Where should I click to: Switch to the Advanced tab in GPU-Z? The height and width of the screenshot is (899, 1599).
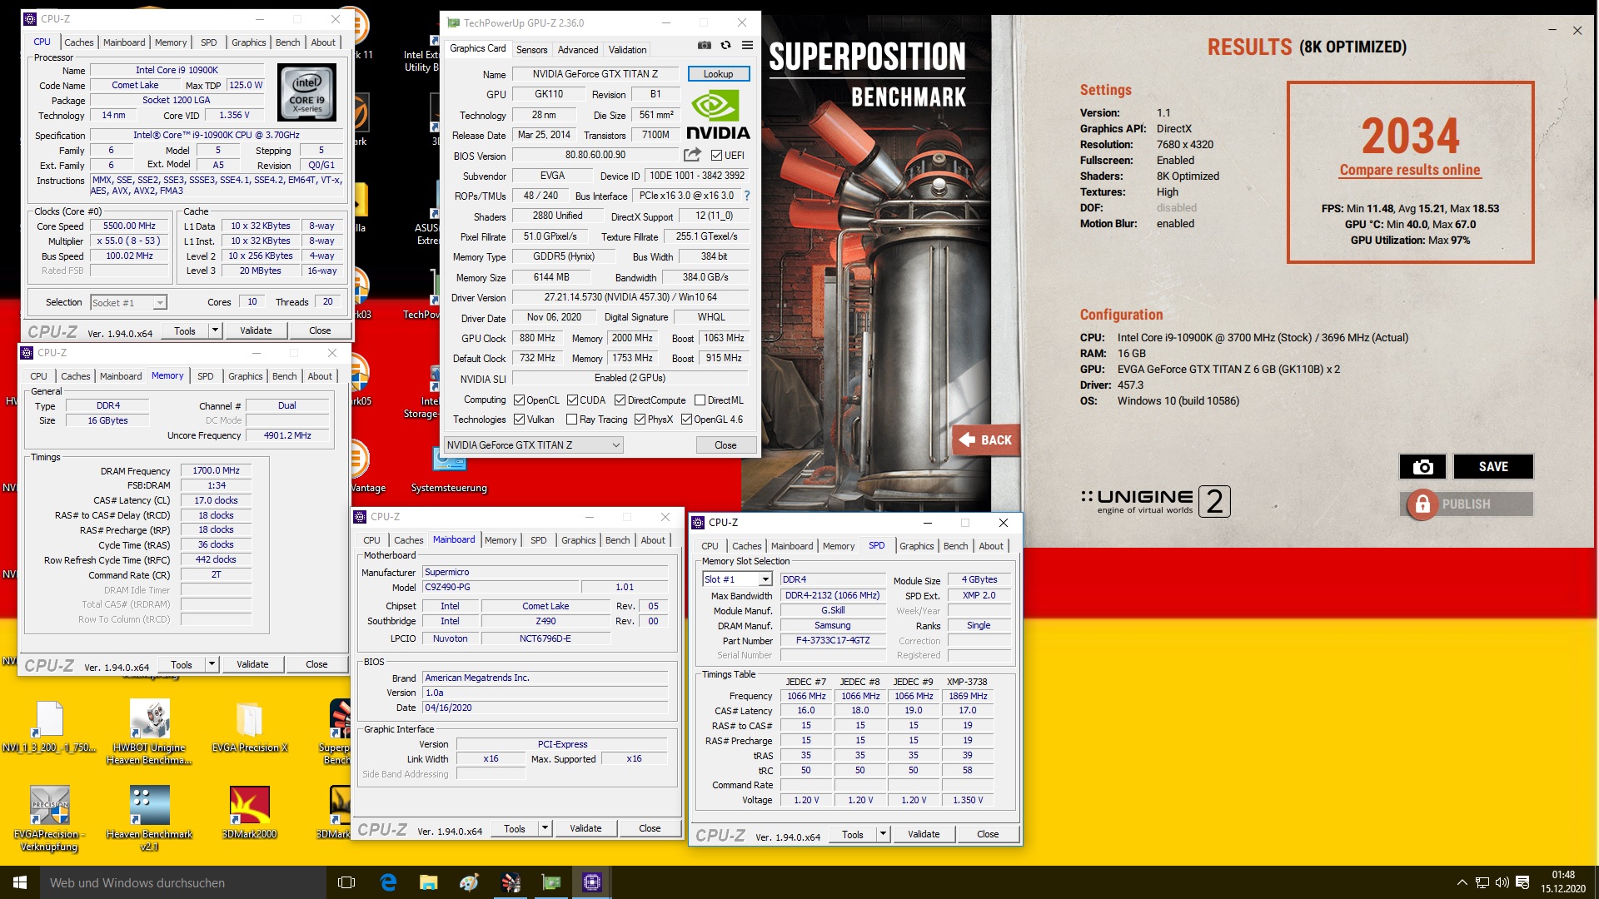coord(578,49)
